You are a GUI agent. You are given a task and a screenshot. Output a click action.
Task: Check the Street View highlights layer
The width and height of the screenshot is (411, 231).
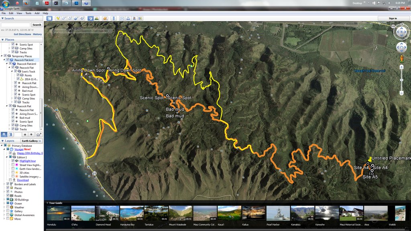pos(13,165)
